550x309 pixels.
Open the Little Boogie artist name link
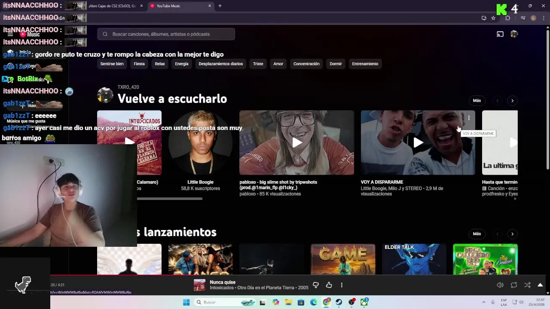tap(200, 182)
